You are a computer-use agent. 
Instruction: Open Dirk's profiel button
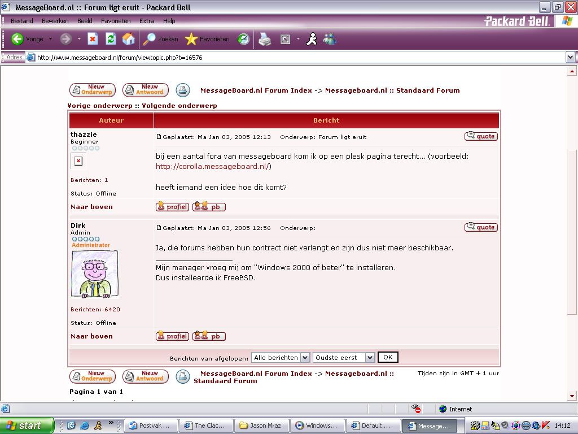172,336
